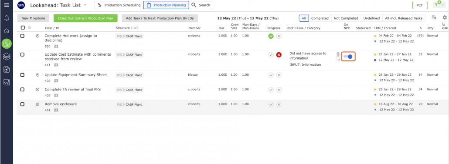Screen dimensions: 449x164
Task: Collapse all rows with header minus icon
Action: (x=29, y=28)
